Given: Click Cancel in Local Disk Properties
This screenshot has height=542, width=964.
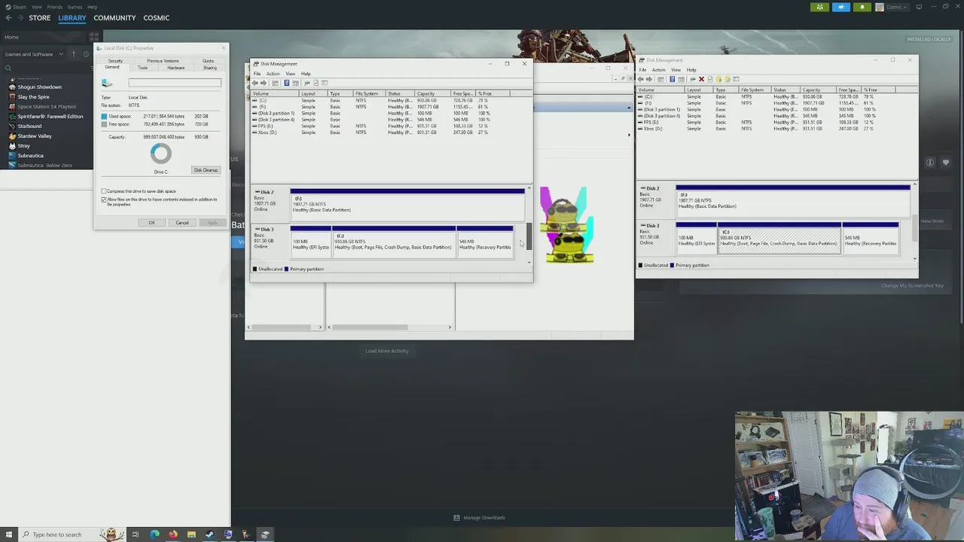Looking at the screenshot, I should [182, 223].
